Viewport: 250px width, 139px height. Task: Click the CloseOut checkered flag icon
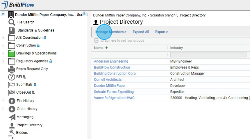pyautogui.click(x=11, y=92)
